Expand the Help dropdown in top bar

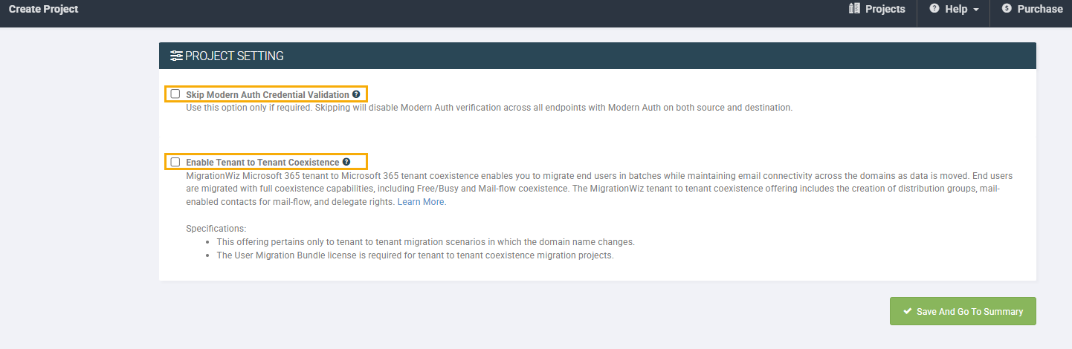click(954, 9)
